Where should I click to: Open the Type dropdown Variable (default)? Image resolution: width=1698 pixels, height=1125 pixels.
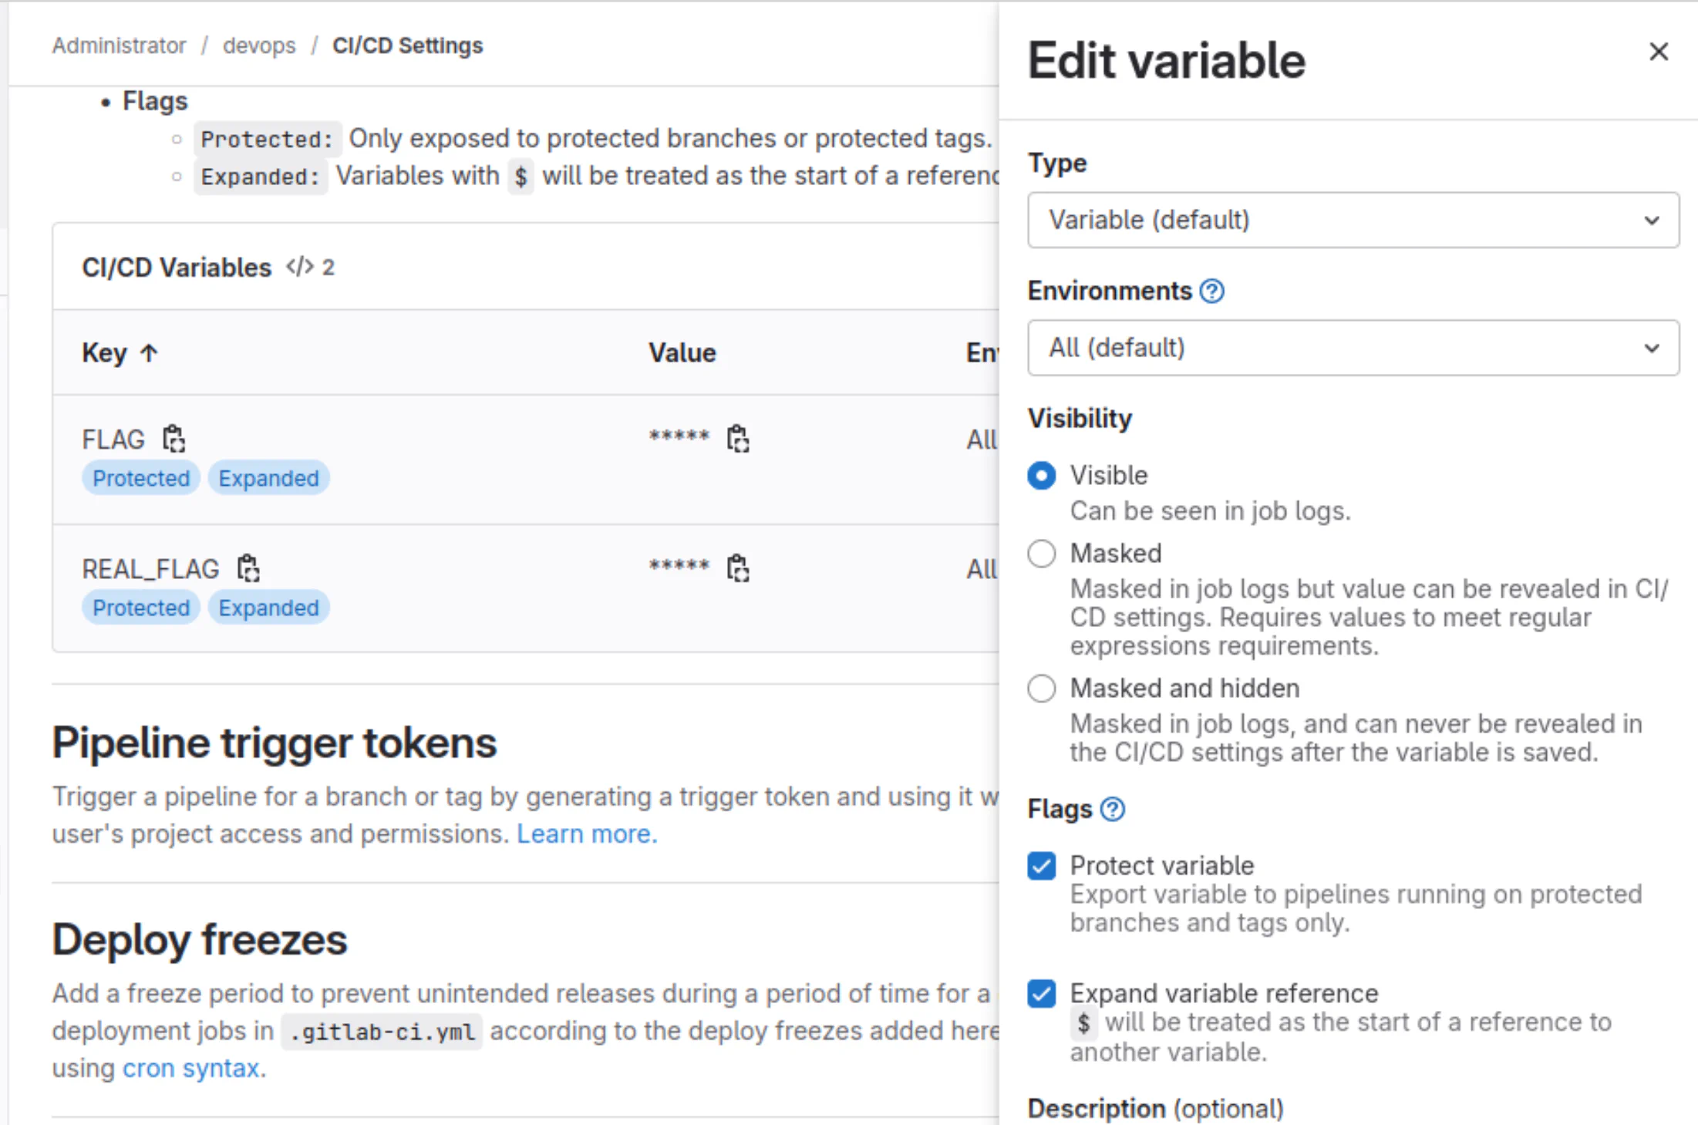click(x=1353, y=221)
